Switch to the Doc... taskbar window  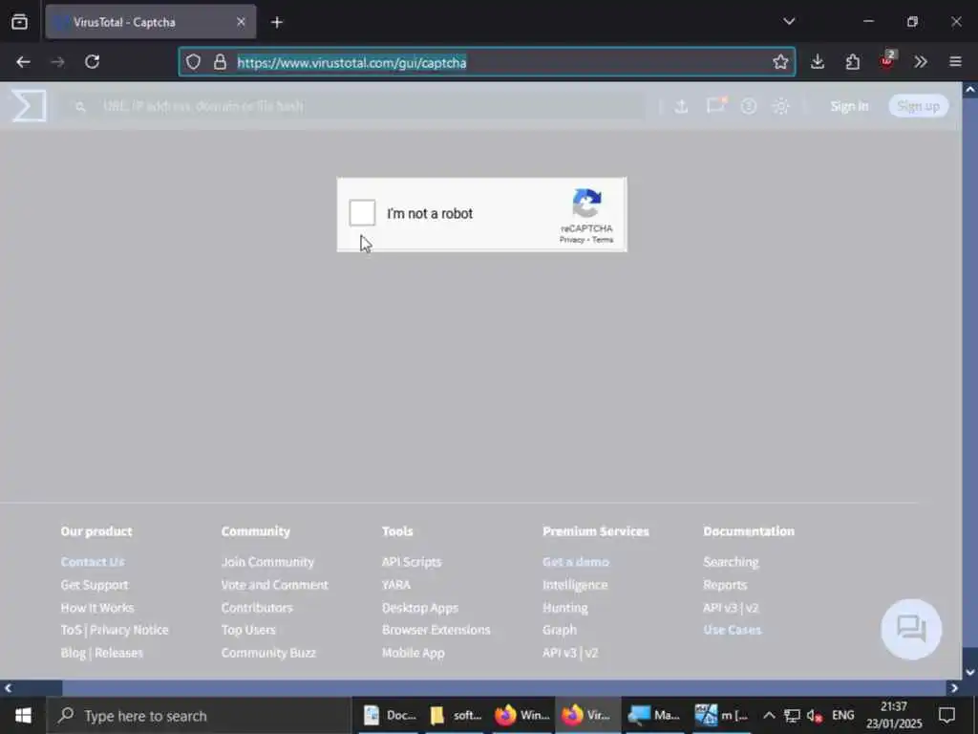(x=390, y=715)
